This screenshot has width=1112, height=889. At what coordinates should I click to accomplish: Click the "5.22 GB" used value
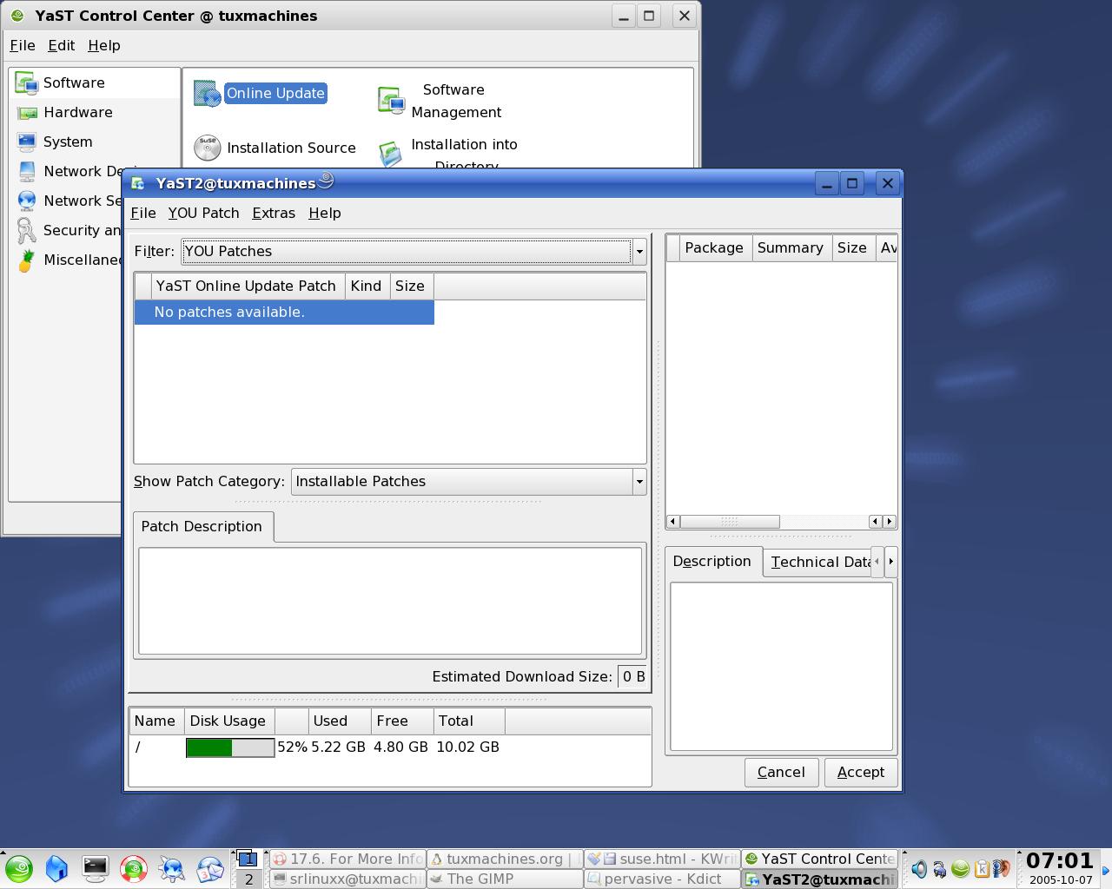(x=338, y=747)
